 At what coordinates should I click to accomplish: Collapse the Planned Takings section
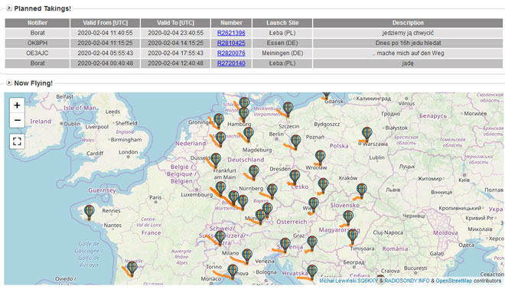pyautogui.click(x=9, y=8)
